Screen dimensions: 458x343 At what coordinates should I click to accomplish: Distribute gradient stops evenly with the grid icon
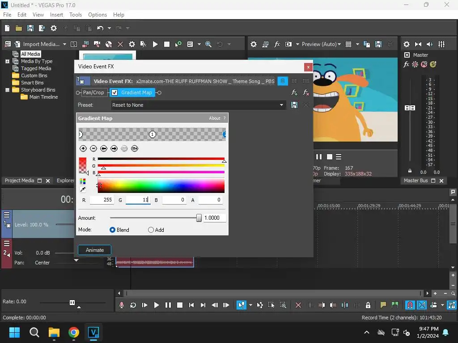tap(134, 148)
